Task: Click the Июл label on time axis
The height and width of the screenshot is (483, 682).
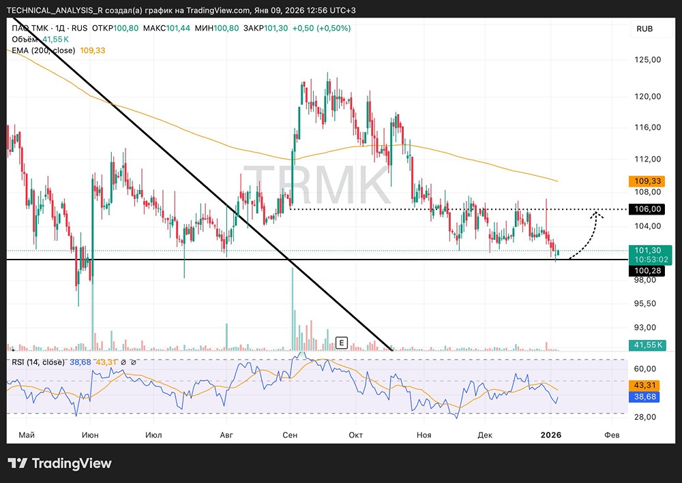Action: [x=153, y=435]
